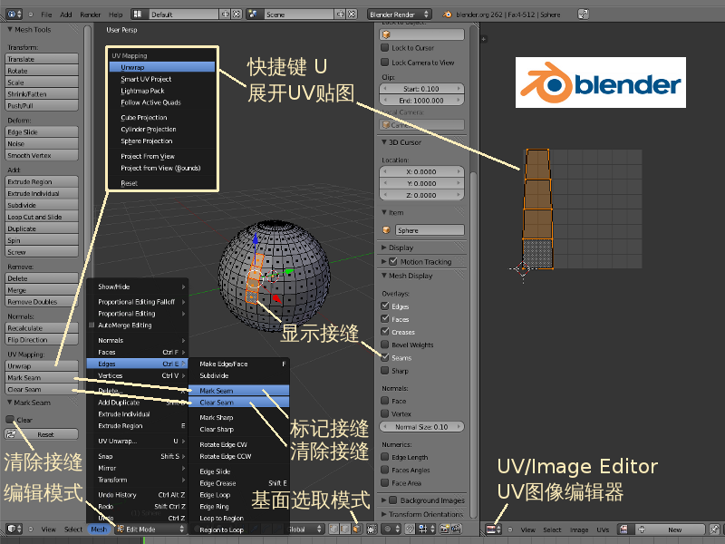The height and width of the screenshot is (544, 725).
Task: Click the screen layout browse icon beside Default
Action: click(138, 15)
